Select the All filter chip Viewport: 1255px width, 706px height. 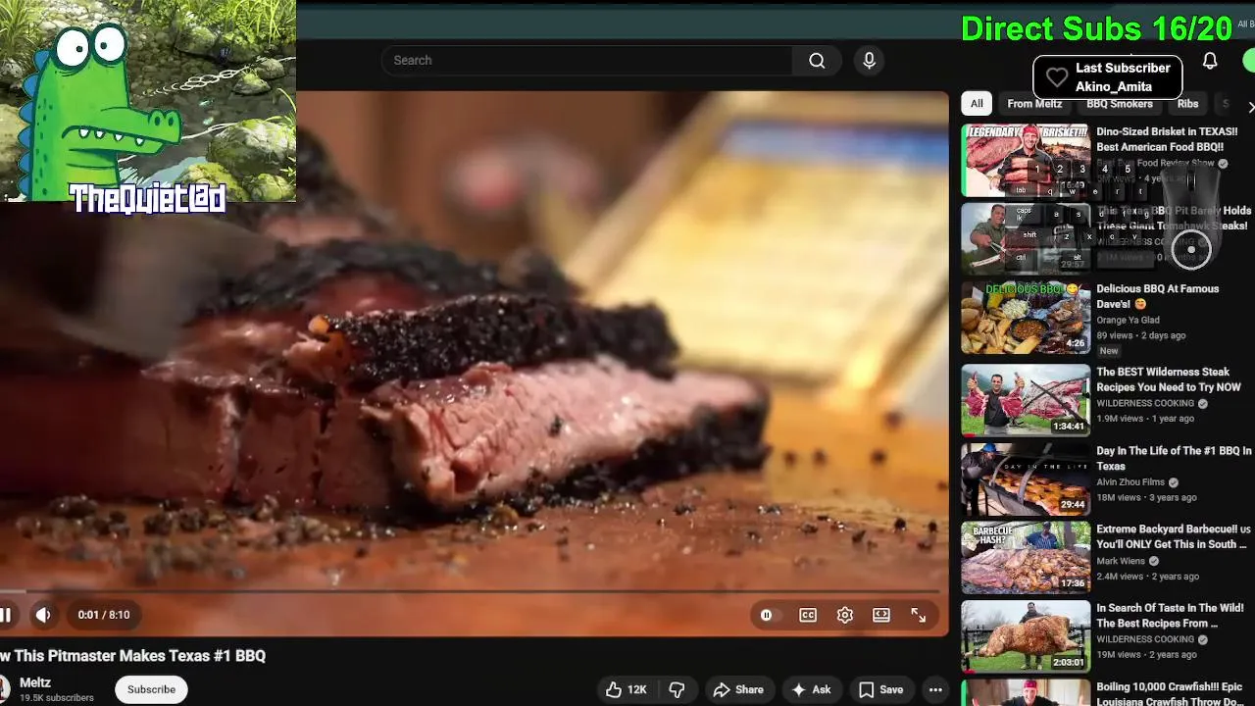[x=977, y=104]
